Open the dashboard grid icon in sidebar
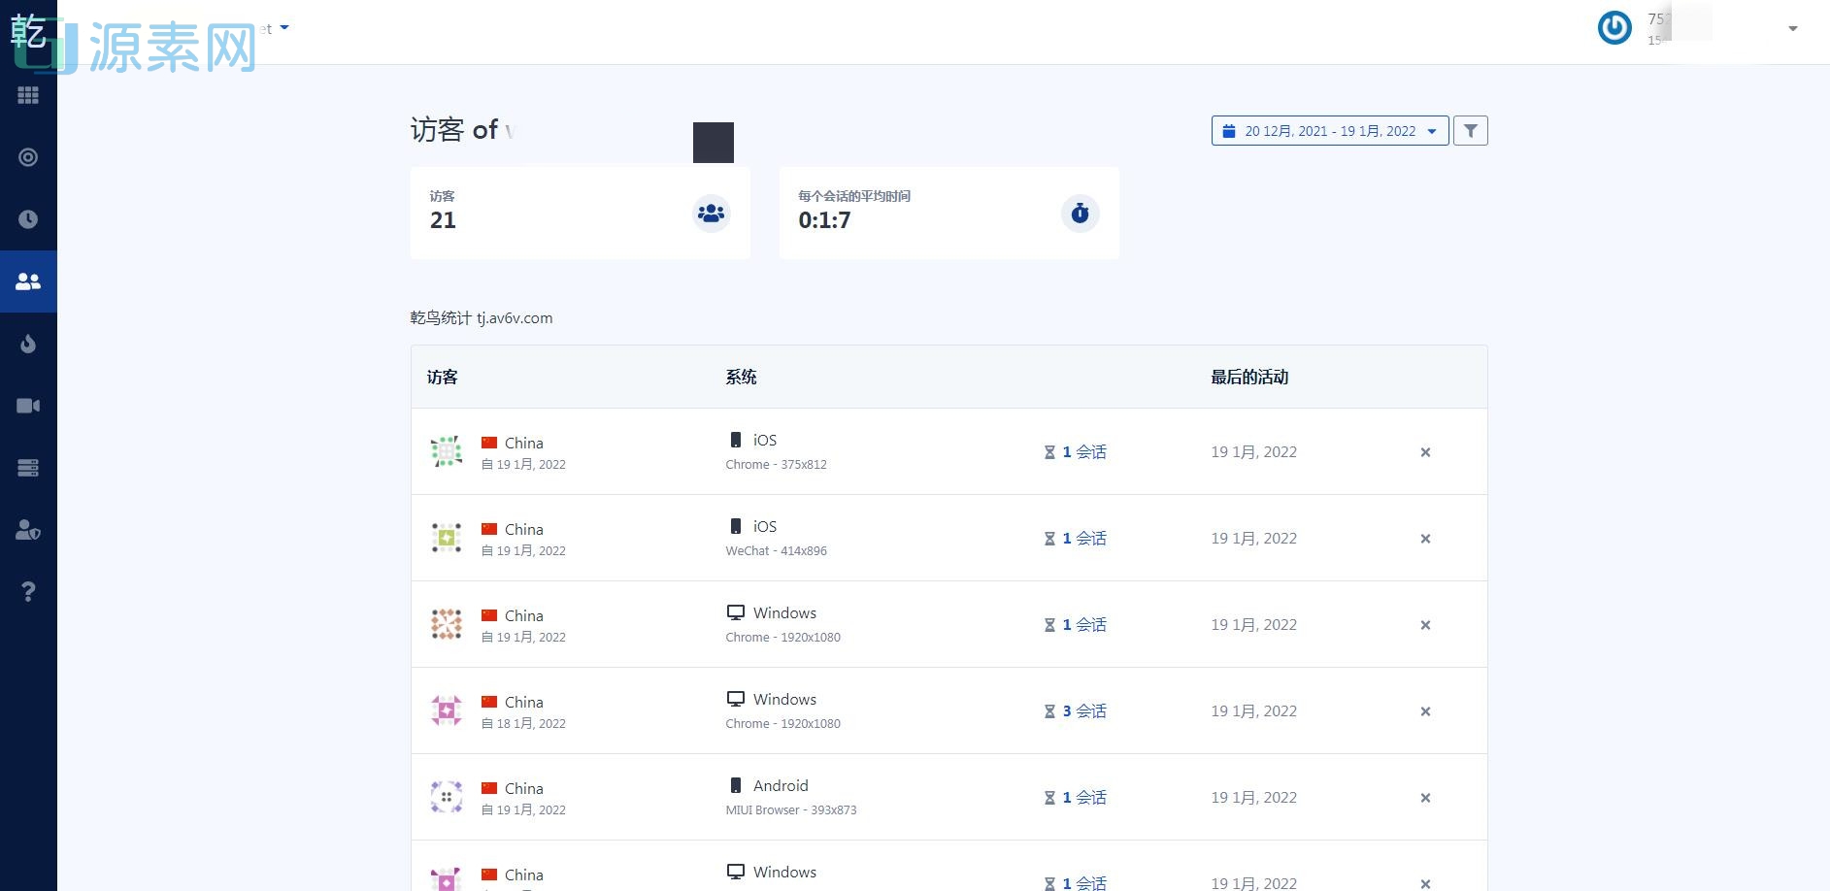 pos(28,94)
